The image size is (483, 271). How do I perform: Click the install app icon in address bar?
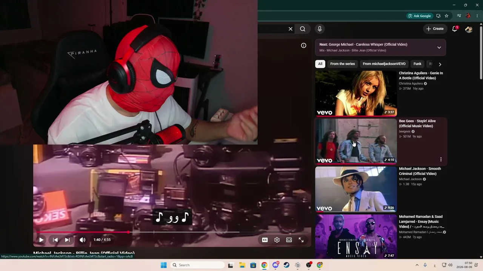(x=438, y=16)
